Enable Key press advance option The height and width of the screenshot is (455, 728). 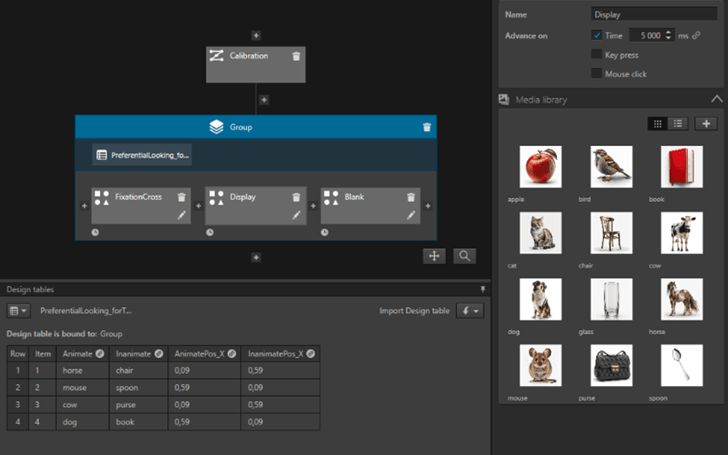(x=597, y=54)
